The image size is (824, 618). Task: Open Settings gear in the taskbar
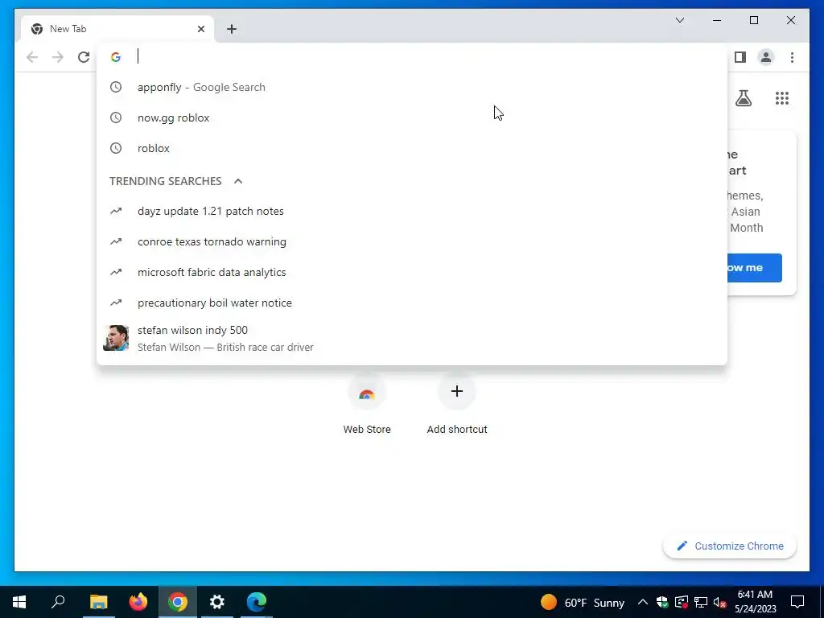217,602
